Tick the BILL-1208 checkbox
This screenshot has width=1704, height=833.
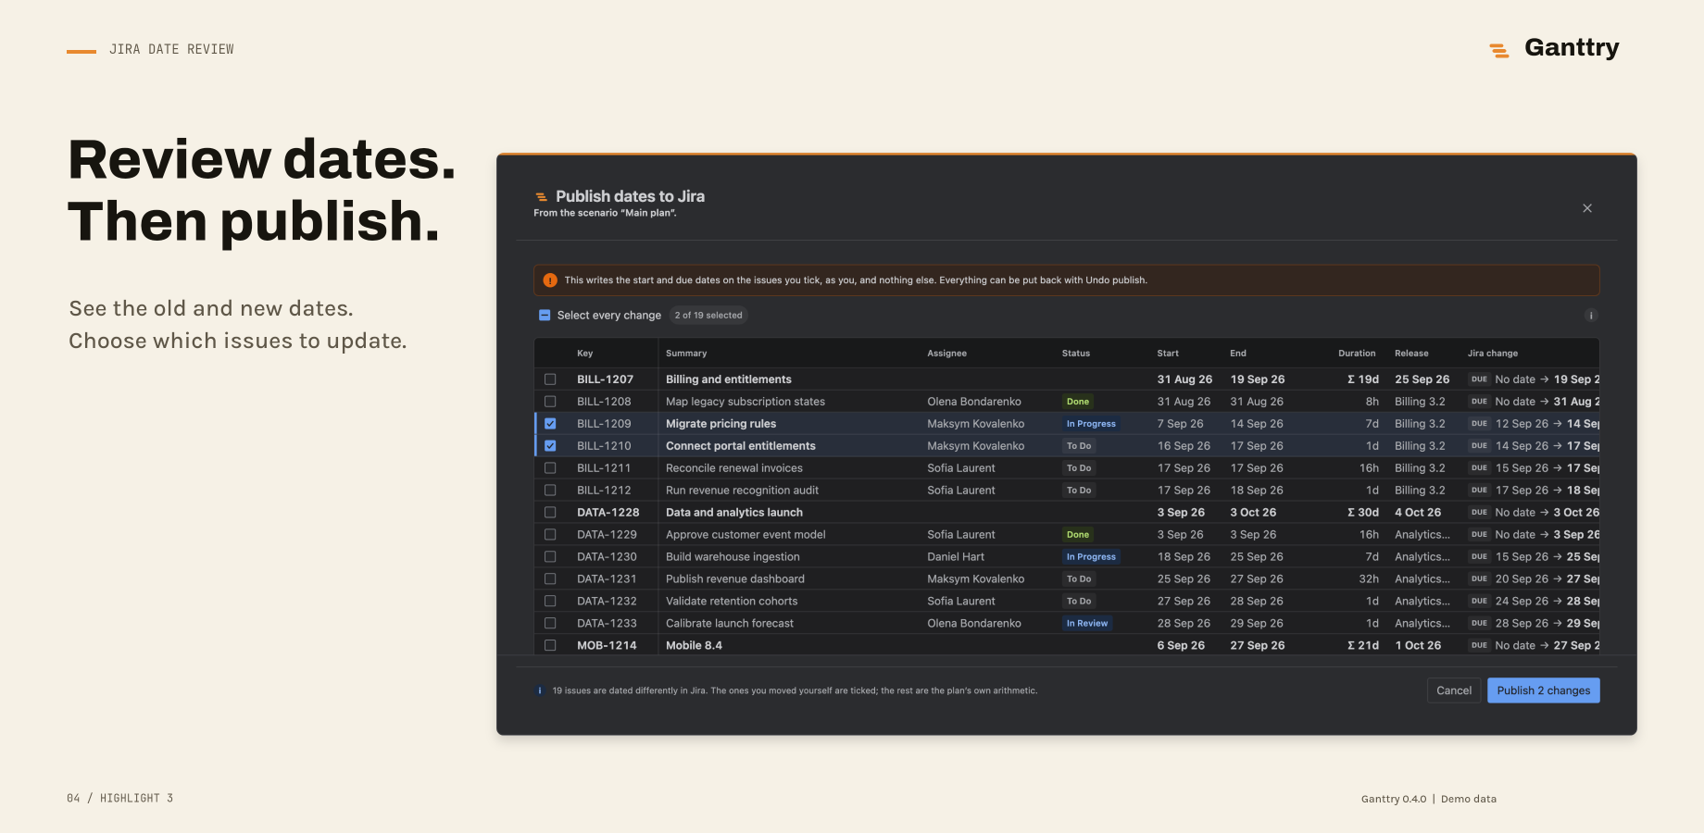coord(550,402)
